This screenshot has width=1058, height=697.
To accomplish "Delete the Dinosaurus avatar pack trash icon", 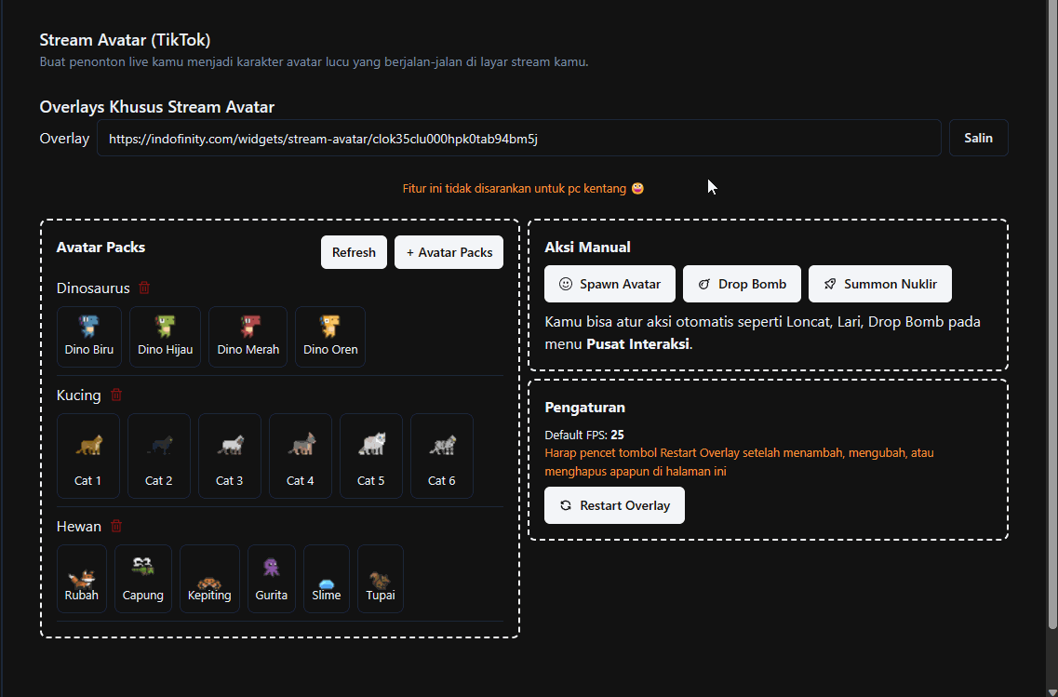I will (x=143, y=288).
